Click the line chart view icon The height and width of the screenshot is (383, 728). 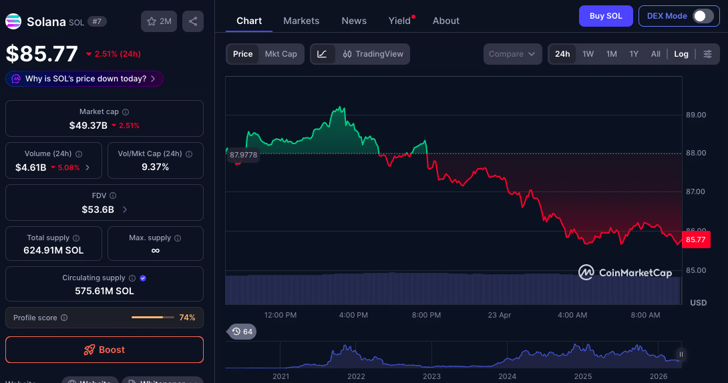coord(322,54)
